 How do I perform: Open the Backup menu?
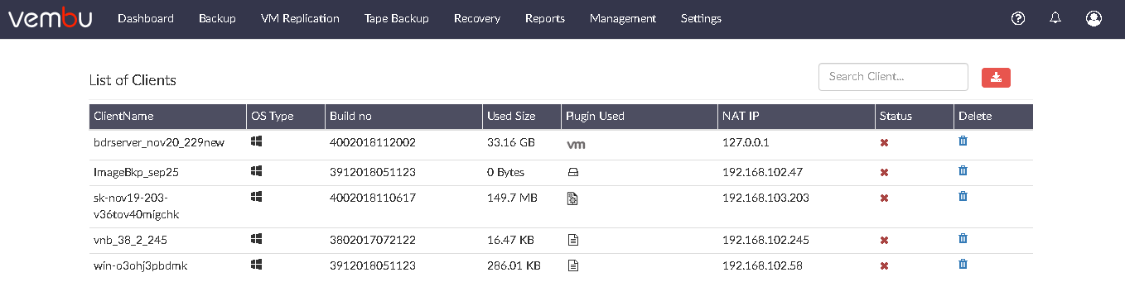pos(217,18)
